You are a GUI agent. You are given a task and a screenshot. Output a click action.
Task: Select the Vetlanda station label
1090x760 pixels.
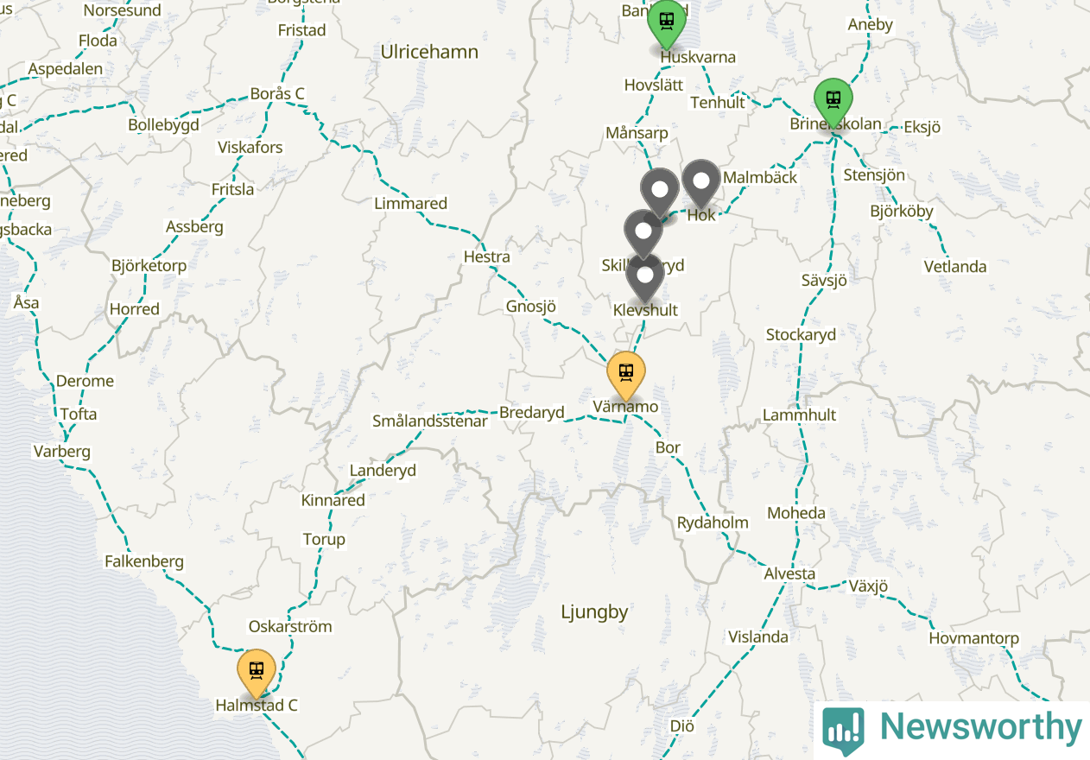coord(955,266)
